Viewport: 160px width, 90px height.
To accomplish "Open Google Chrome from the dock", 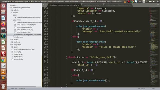I will (3, 60).
